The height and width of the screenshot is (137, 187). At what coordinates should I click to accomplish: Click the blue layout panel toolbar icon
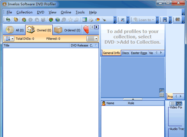165,20
